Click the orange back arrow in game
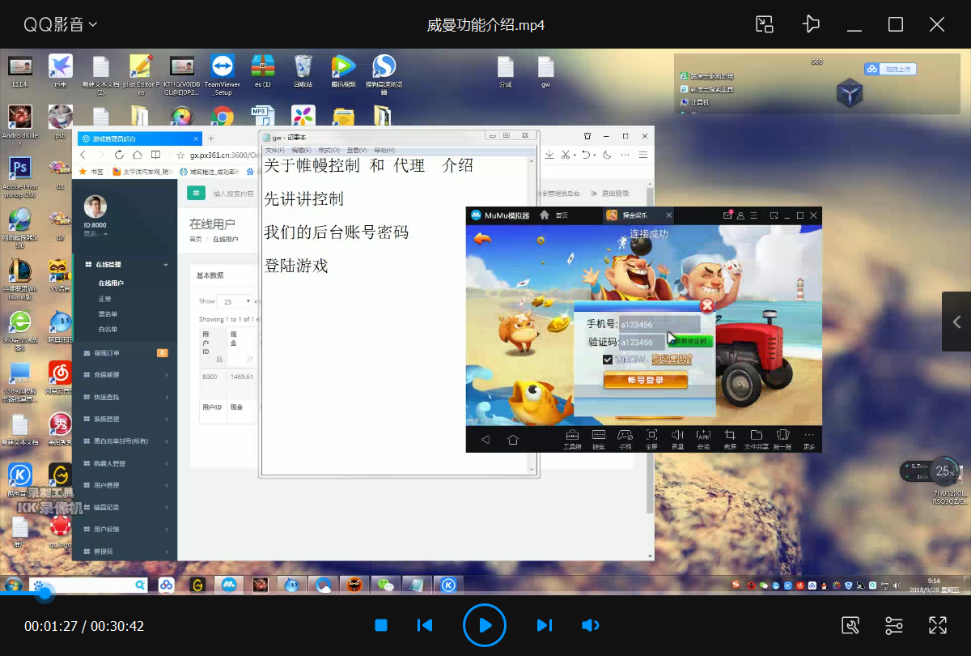This screenshot has width=971, height=656. click(483, 238)
